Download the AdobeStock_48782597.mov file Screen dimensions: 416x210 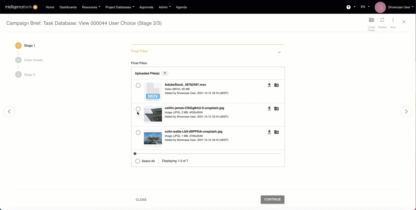269,85
